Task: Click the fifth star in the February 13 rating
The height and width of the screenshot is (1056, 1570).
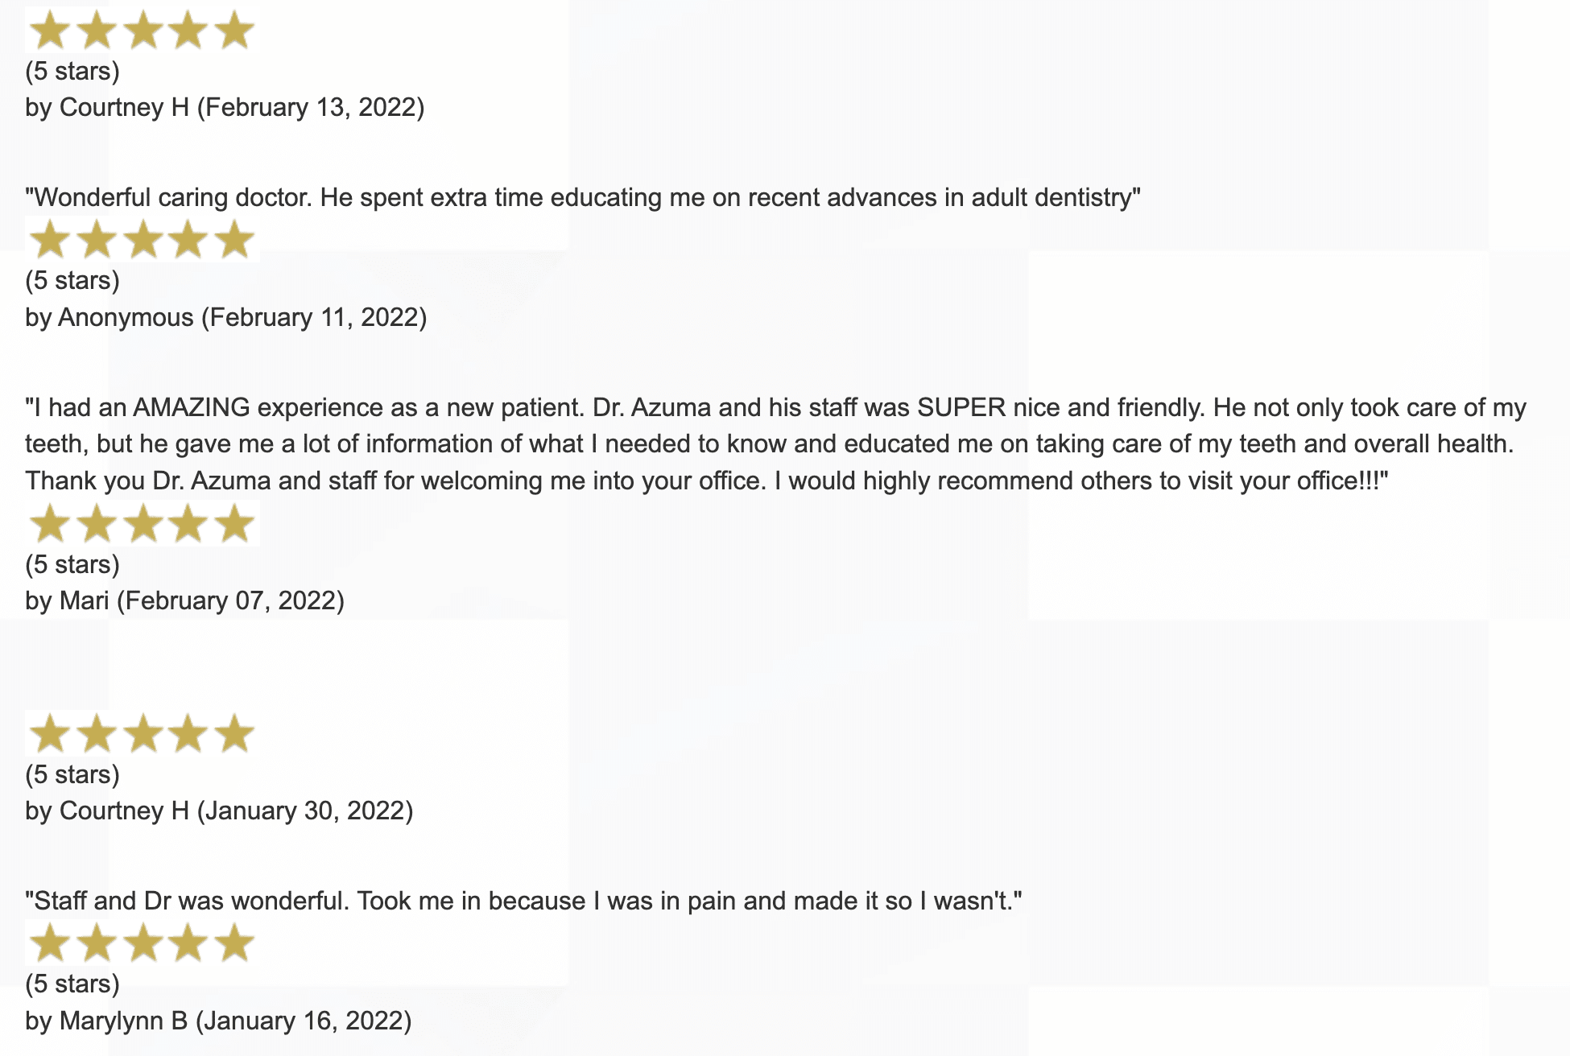Action: pyautogui.click(x=234, y=31)
